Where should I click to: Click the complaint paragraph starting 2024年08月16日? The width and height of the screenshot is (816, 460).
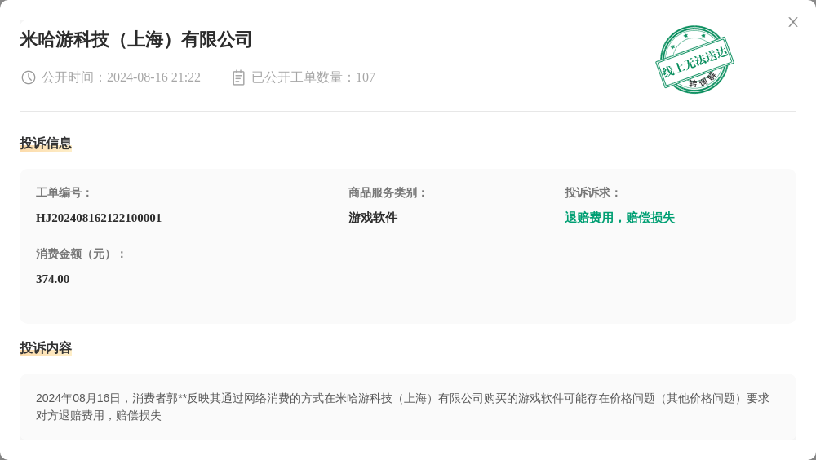pyautogui.click(x=402, y=407)
